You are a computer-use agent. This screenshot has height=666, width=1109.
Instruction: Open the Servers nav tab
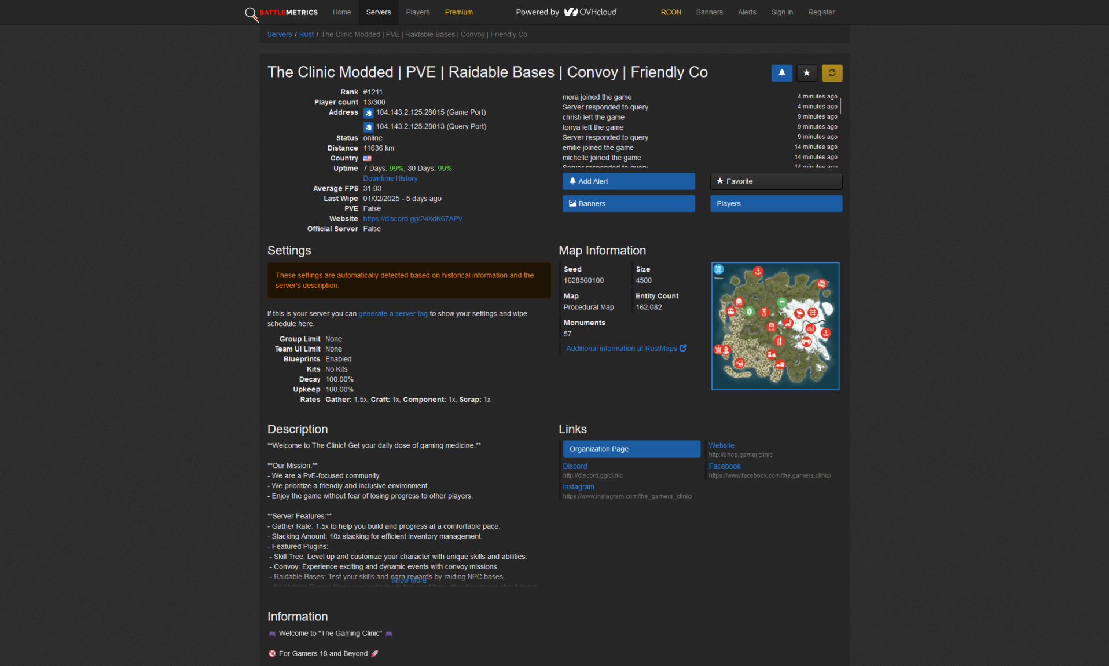pyautogui.click(x=379, y=12)
